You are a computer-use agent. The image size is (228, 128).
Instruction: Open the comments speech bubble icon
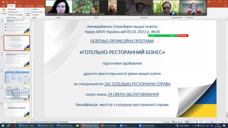[x=225, y=6]
